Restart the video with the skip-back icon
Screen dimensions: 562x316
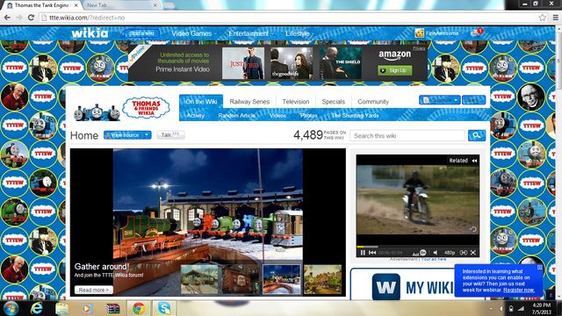(x=372, y=253)
